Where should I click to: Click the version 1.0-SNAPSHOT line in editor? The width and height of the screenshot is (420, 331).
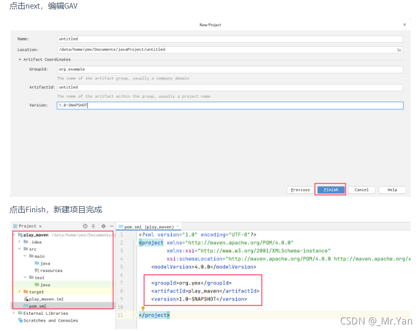pyautogui.click(x=199, y=299)
